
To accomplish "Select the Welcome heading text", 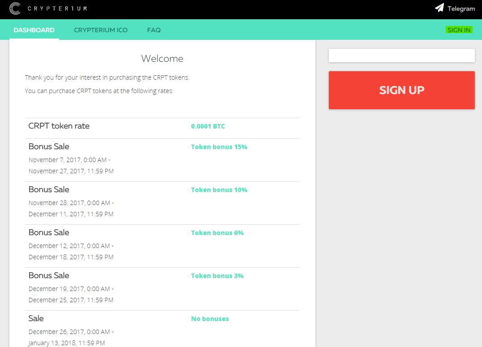I will 162,58.
